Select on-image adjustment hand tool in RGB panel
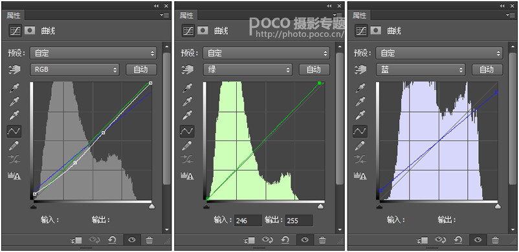519x252 pixels. (15, 69)
